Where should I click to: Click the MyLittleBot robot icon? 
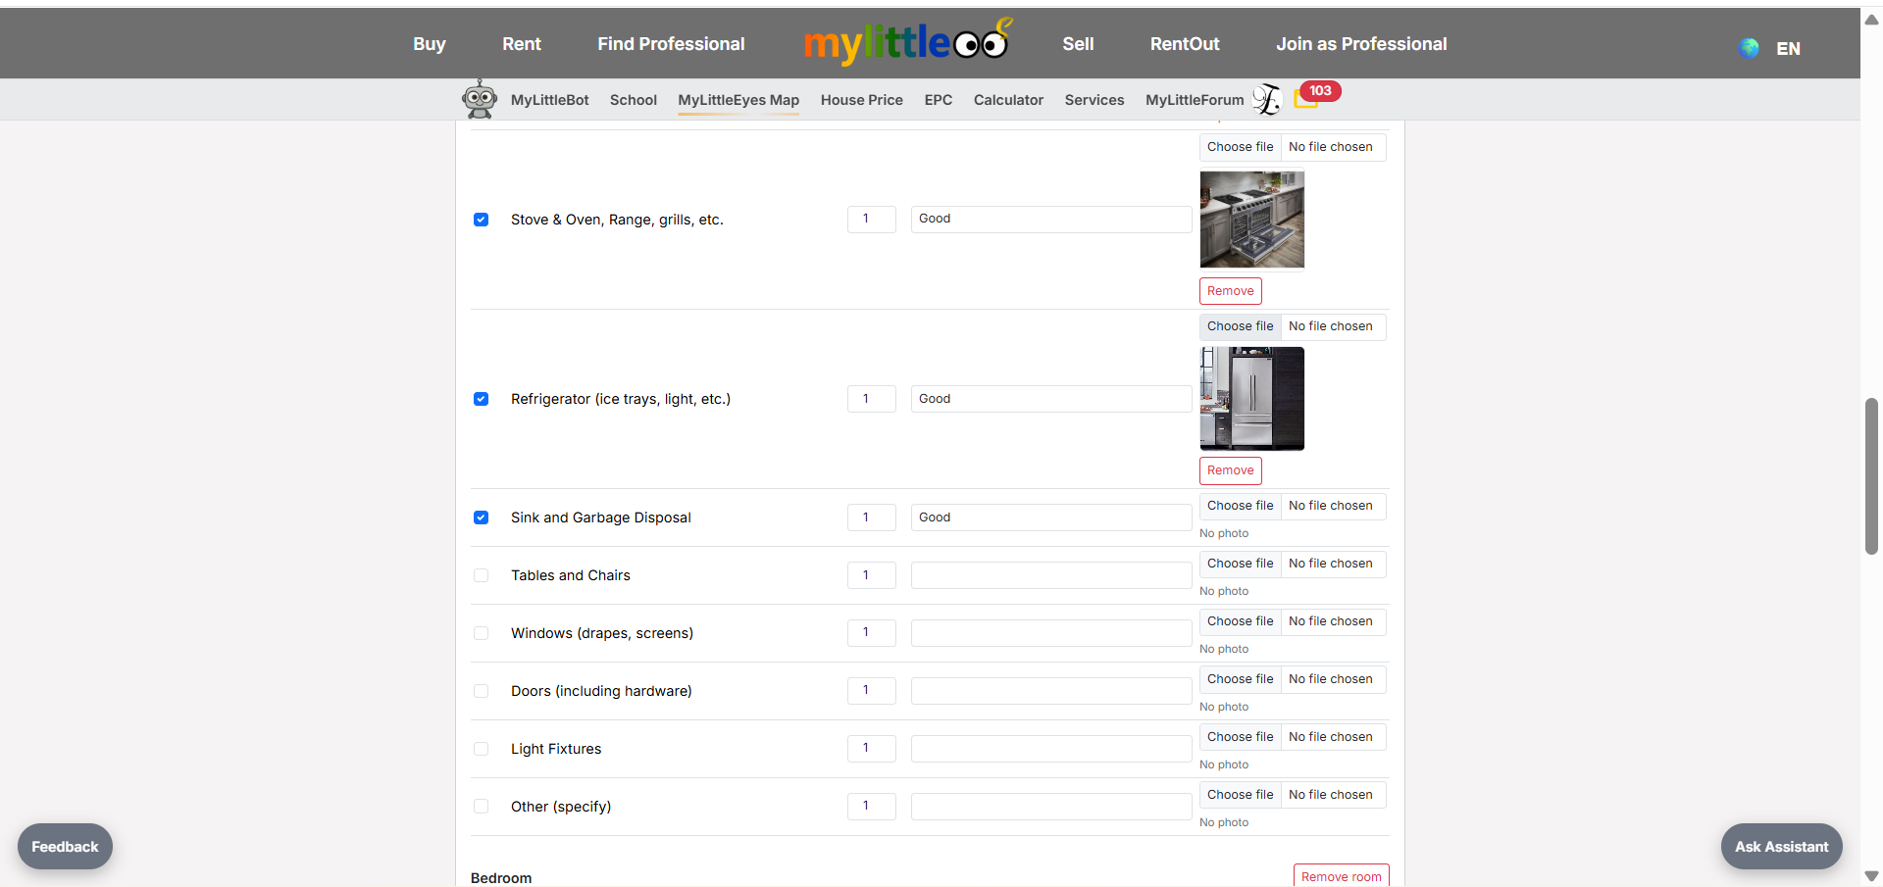click(480, 98)
